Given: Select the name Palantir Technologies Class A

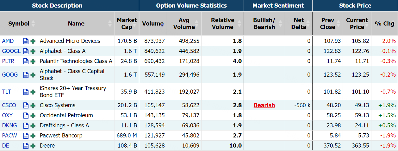Looking at the screenshot, I should coord(76,61).
